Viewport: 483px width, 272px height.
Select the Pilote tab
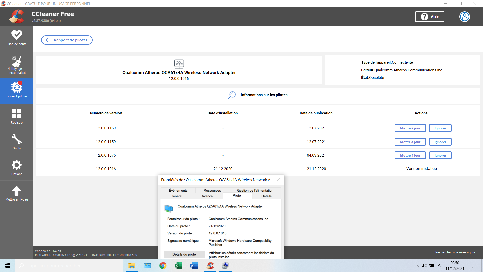(x=237, y=196)
